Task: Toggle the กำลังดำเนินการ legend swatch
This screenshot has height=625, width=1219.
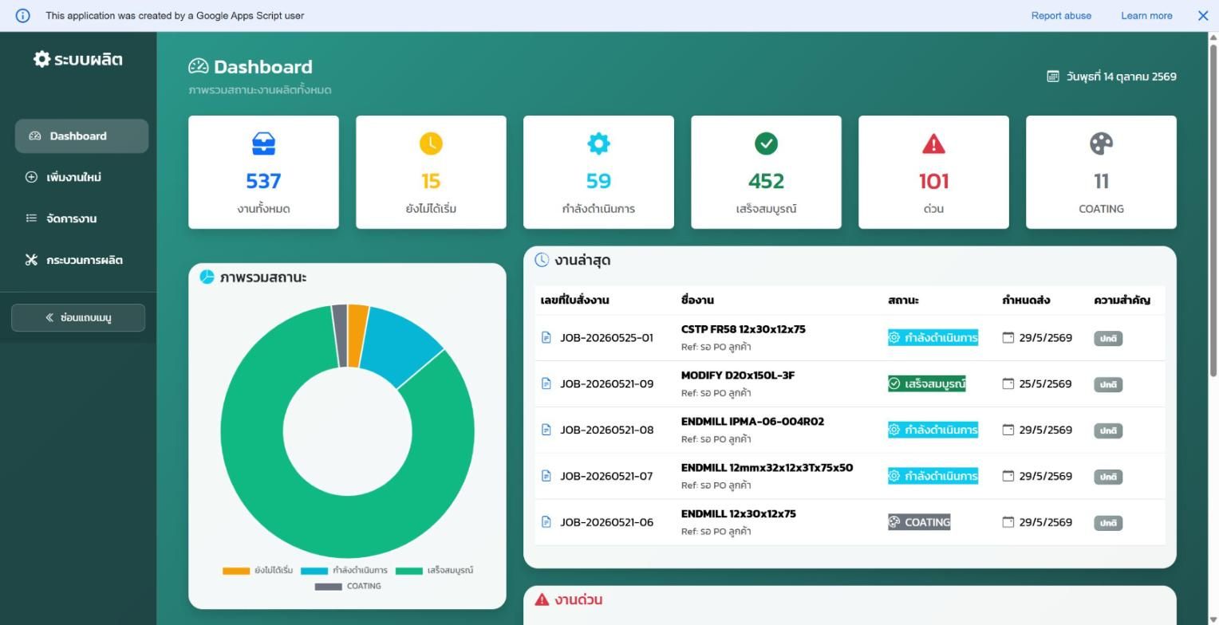Action: tap(314, 571)
